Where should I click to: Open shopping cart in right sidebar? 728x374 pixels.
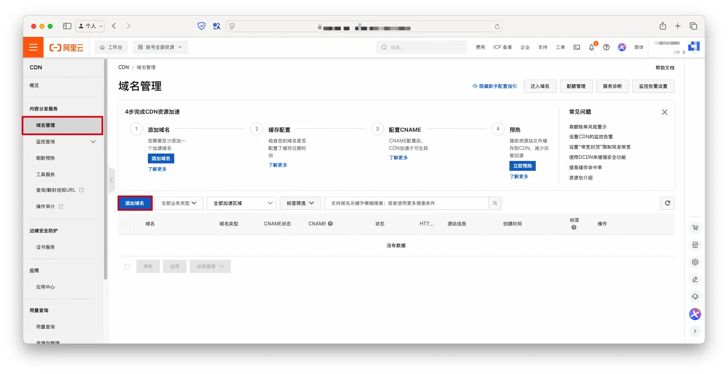coord(695,228)
